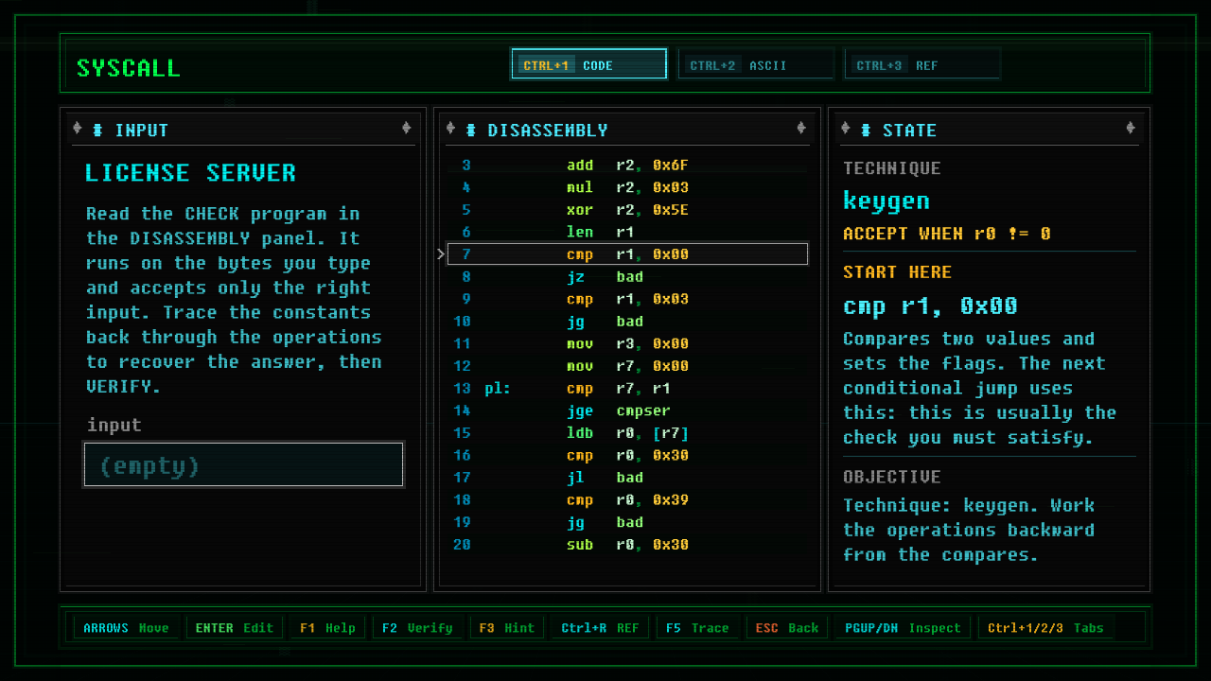Click the diamond icon right of STATE header
Viewport: 1211px width, 681px height.
1130,129
